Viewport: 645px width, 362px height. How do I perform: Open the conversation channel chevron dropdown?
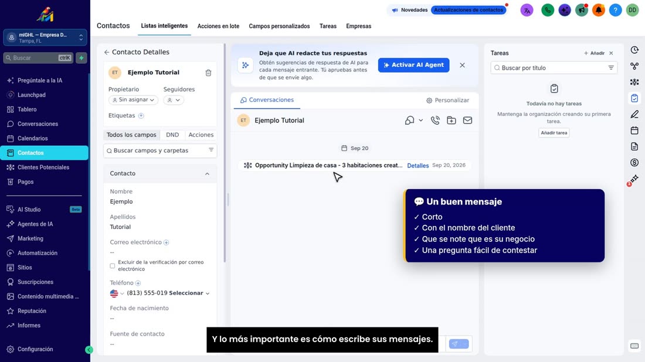click(x=421, y=121)
